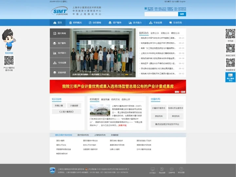236x177 pixels.
Task: Open 专业设置 org-chart icon in navigation bar
Action: click(x=151, y=23)
